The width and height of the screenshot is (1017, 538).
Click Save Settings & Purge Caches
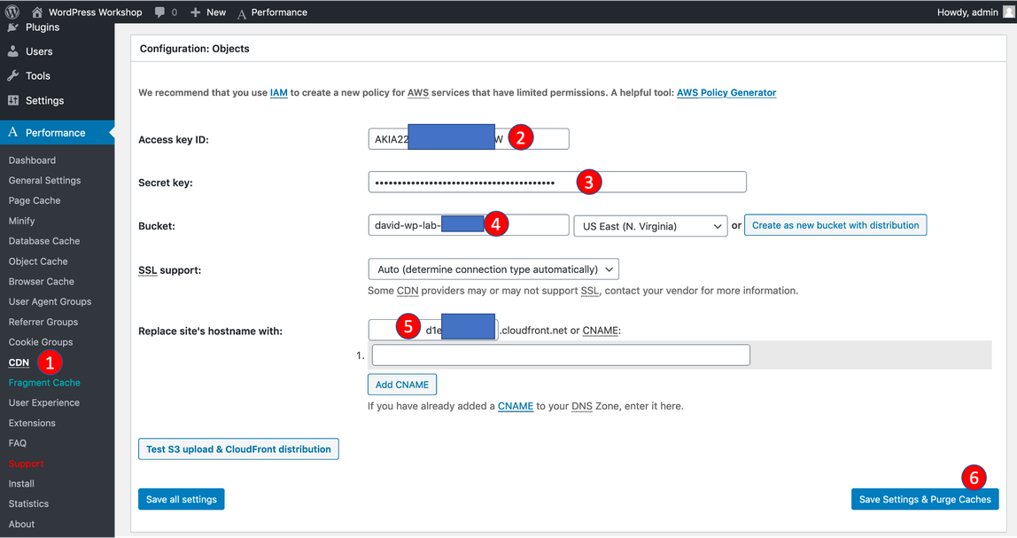[925, 499]
